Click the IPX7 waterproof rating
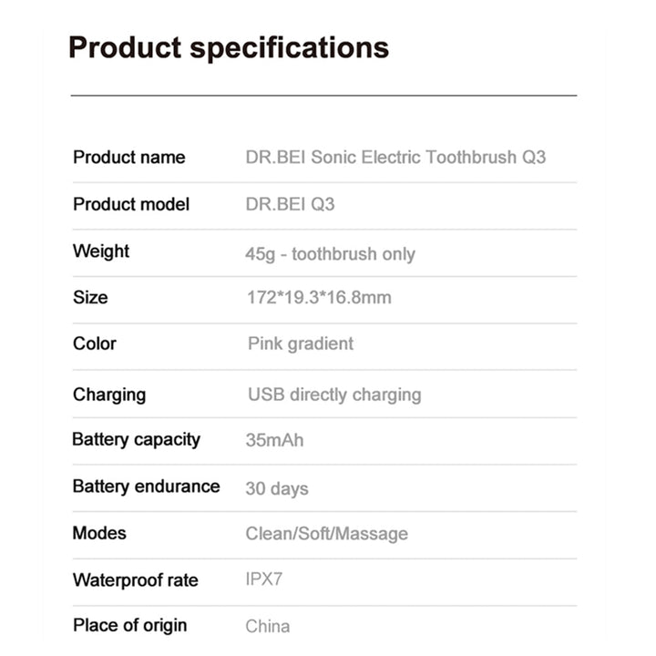This screenshot has height=656, width=656. (x=264, y=579)
